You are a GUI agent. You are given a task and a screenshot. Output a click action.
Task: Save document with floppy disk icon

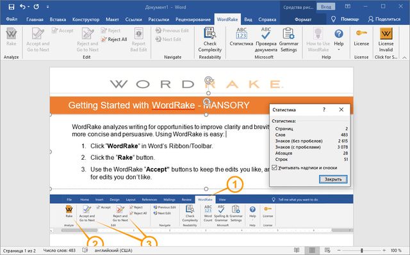pyautogui.click(x=12, y=7)
